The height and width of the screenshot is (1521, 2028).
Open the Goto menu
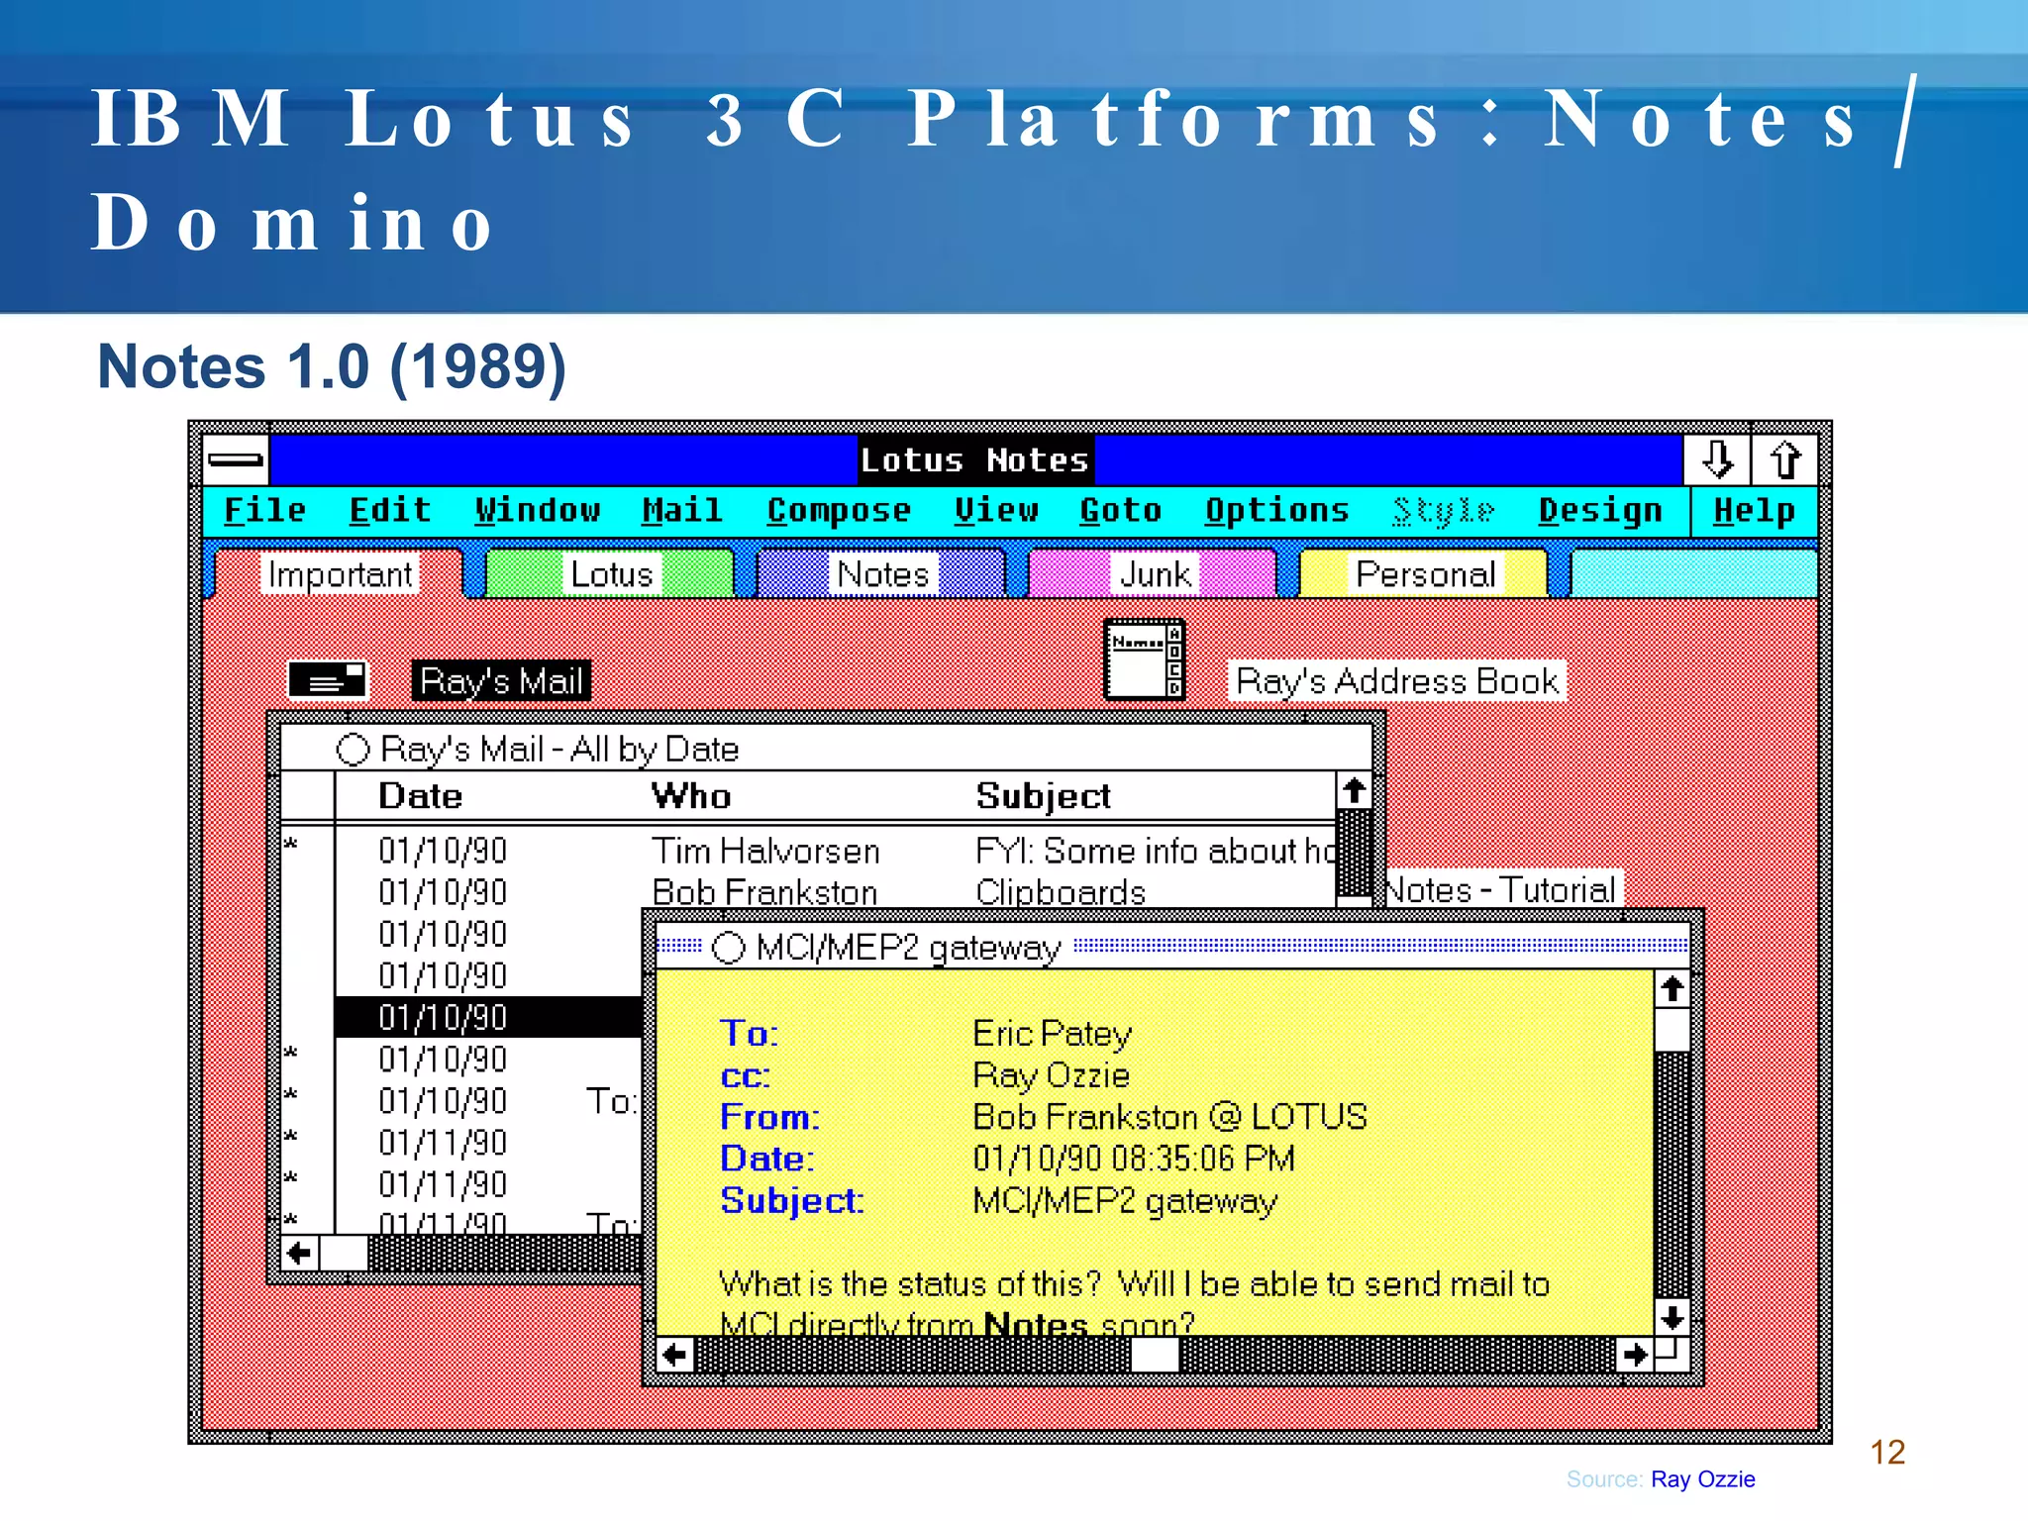(1120, 511)
